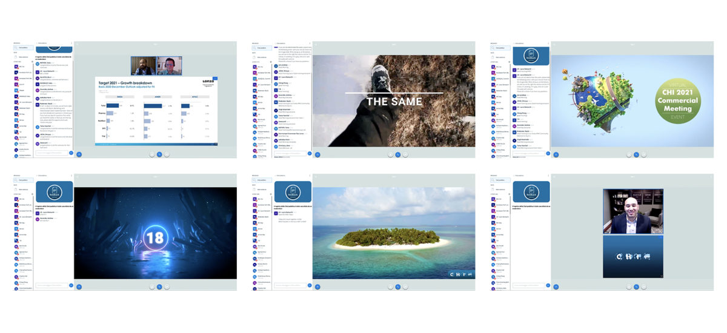Open the Feedback banner in the smiling-speaker screenshot
The height and width of the screenshot is (333, 727).
click(532, 191)
